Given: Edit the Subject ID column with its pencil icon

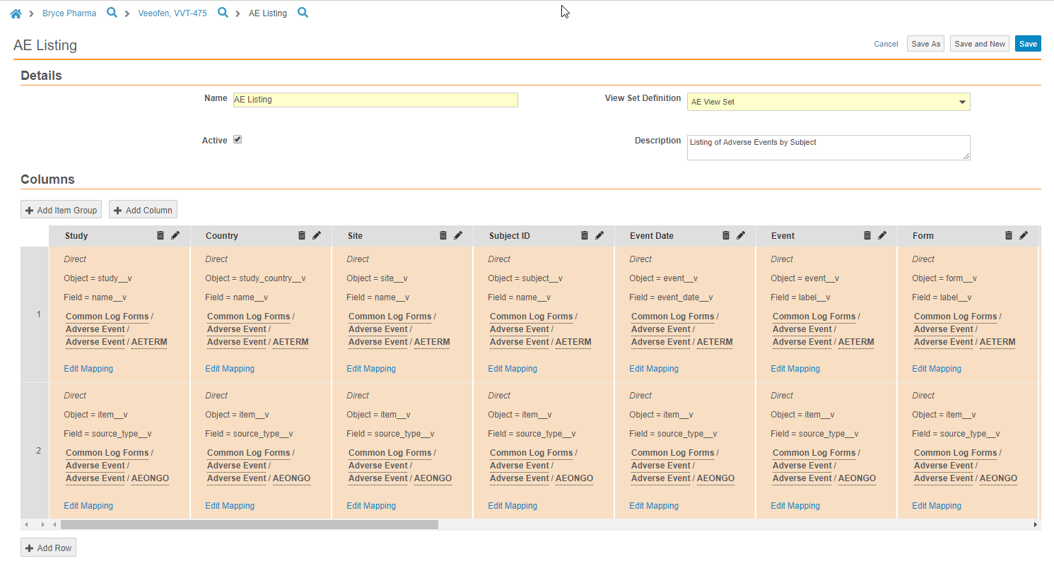Looking at the screenshot, I should pyautogui.click(x=599, y=235).
